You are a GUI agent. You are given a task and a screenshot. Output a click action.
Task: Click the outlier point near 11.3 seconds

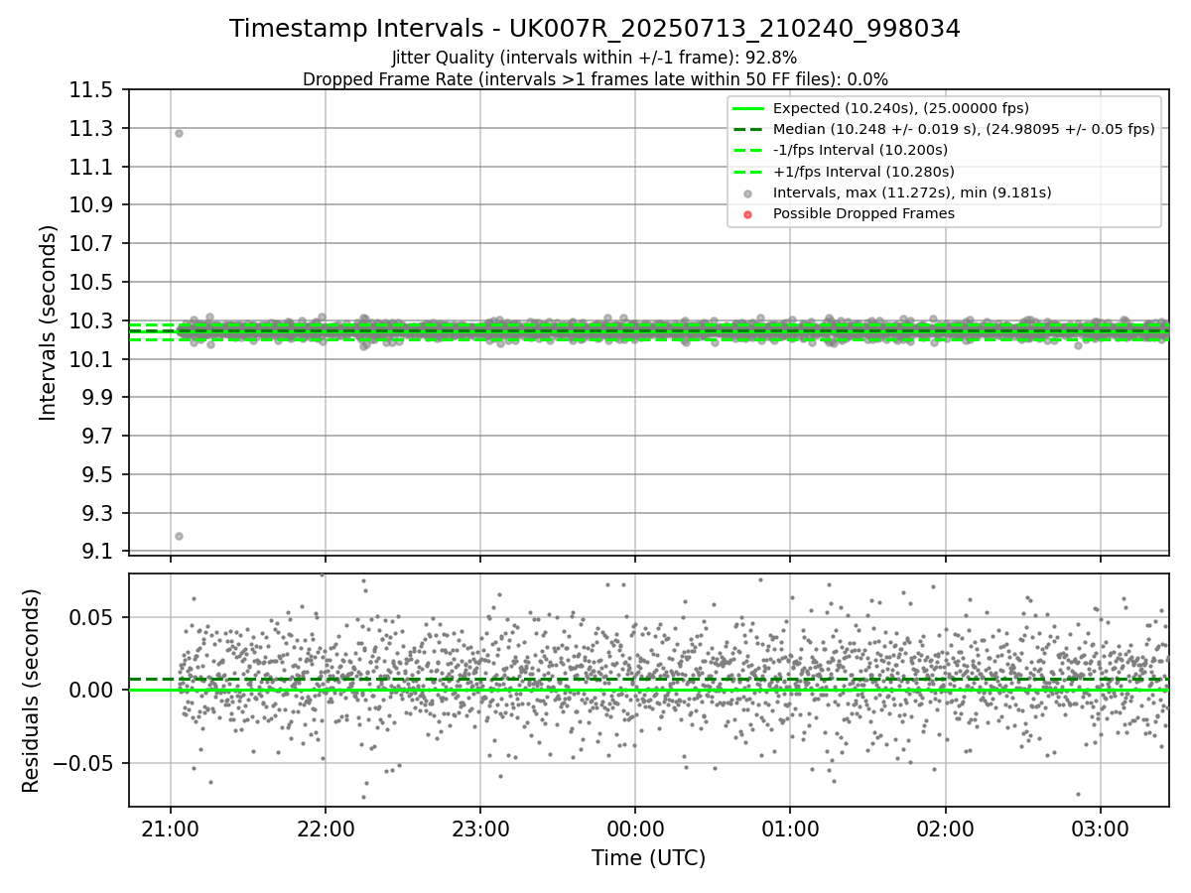click(179, 133)
